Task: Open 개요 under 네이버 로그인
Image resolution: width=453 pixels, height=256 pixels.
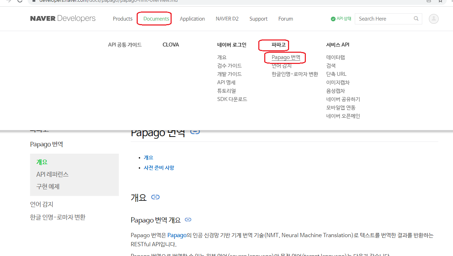Action: point(222,57)
